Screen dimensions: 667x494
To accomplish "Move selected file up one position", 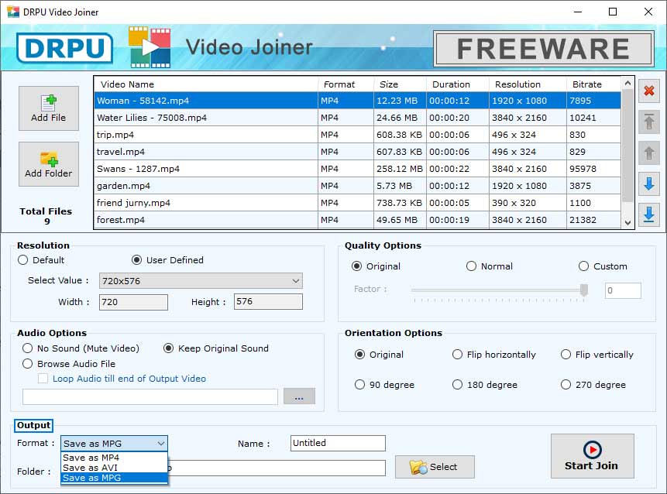I will pos(648,153).
